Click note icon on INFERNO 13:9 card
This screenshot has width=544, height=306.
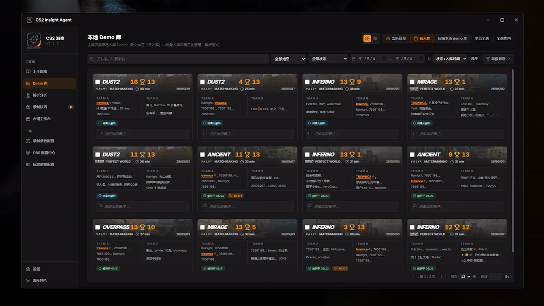310,133
